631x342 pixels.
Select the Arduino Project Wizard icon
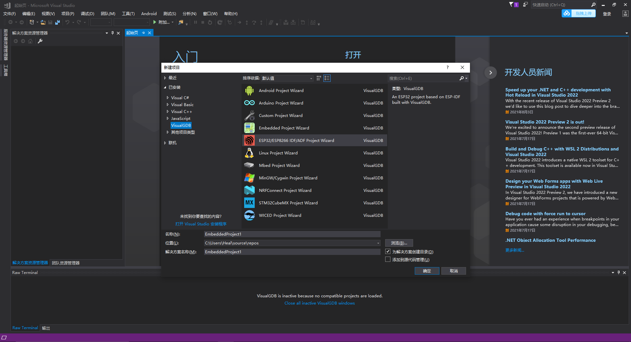point(249,103)
